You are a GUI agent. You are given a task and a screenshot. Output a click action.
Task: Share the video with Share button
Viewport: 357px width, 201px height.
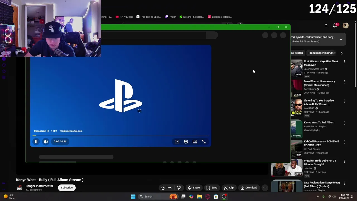click(194, 188)
